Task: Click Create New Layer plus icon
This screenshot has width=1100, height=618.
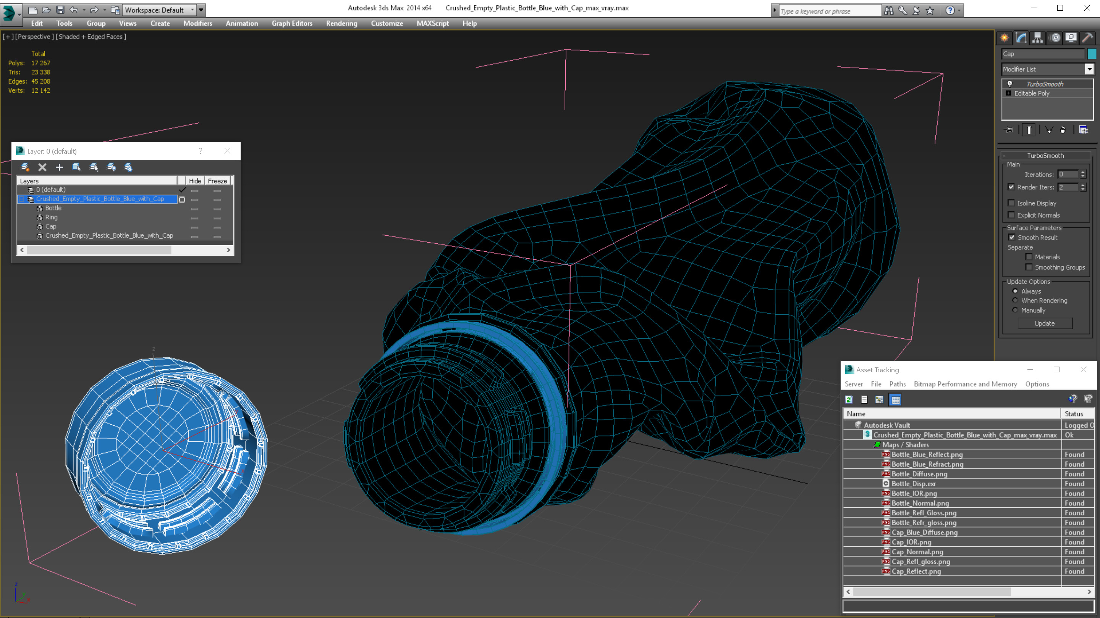Action: point(59,167)
